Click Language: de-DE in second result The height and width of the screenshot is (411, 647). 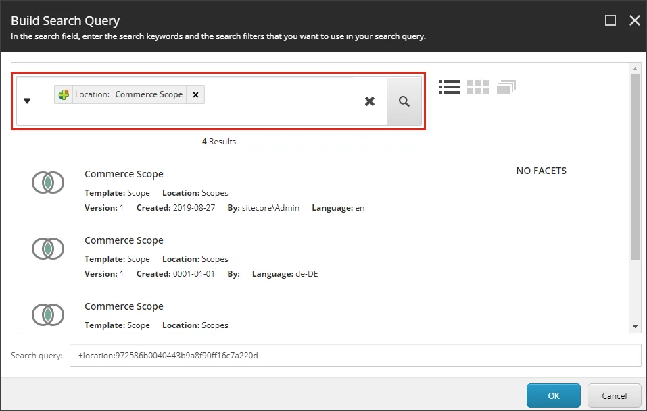pos(285,274)
